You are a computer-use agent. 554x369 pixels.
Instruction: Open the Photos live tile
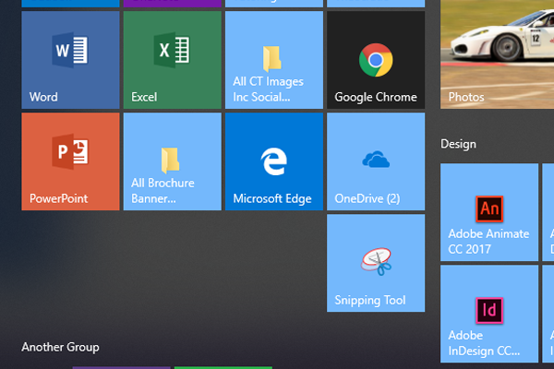coord(497,54)
